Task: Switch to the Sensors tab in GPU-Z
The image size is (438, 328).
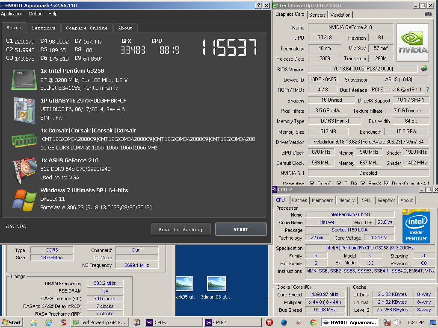Action: coord(317,15)
